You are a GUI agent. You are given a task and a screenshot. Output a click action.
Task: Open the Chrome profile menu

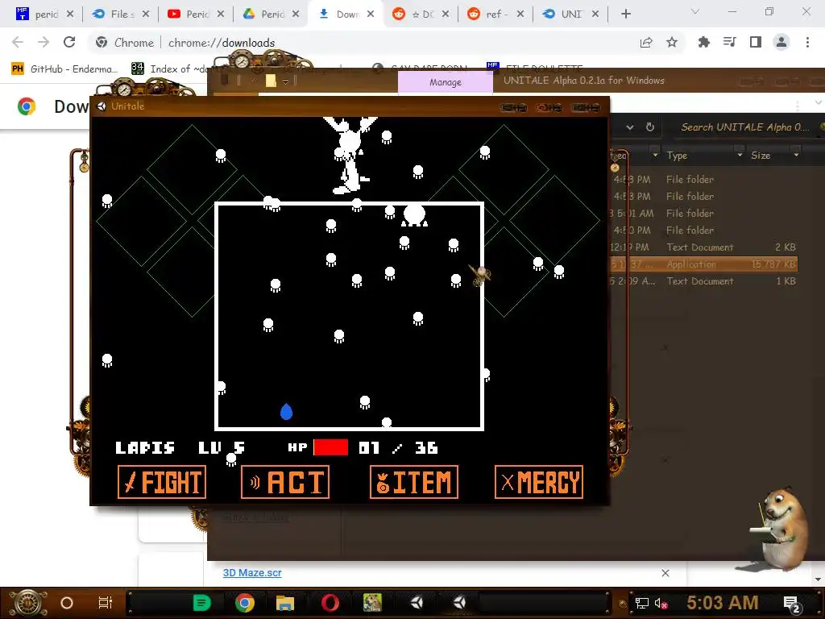[x=781, y=42]
